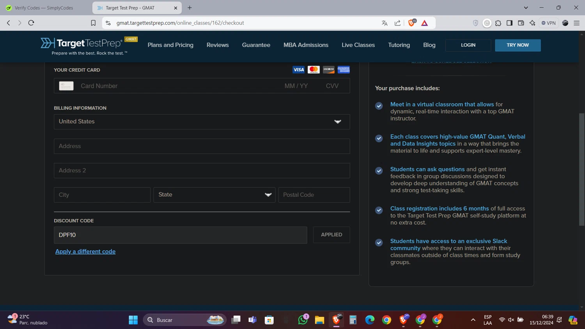
Task: Click the browser address bar URL
Action: (x=180, y=23)
